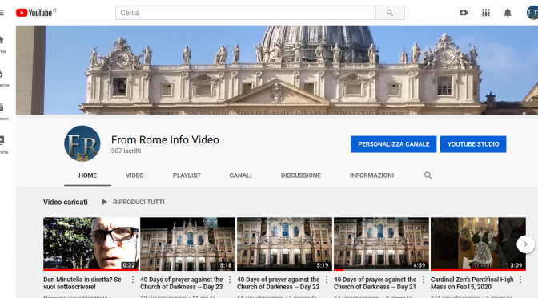This screenshot has height=298, width=538.
Task: Open options menu for Day 22 video
Action: (x=327, y=280)
